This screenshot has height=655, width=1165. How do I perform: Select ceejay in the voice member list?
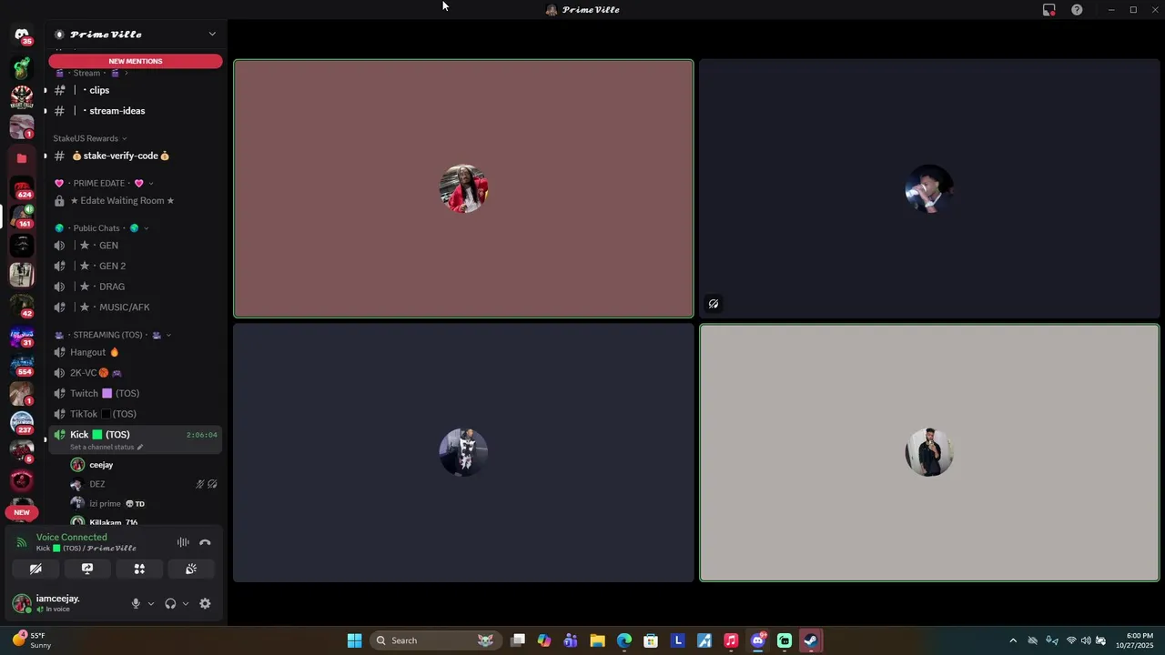point(145,465)
